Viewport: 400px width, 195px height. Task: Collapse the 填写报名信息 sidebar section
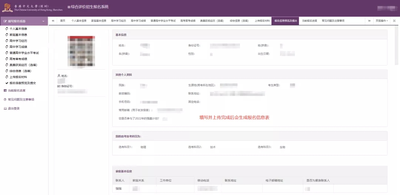(x=43, y=21)
